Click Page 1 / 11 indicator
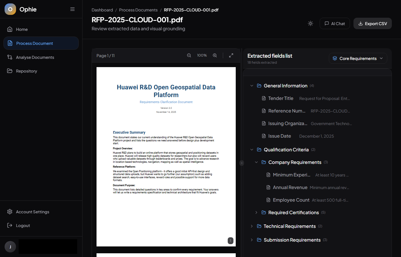Image resolution: width=401 pixels, height=257 pixels. (x=105, y=56)
